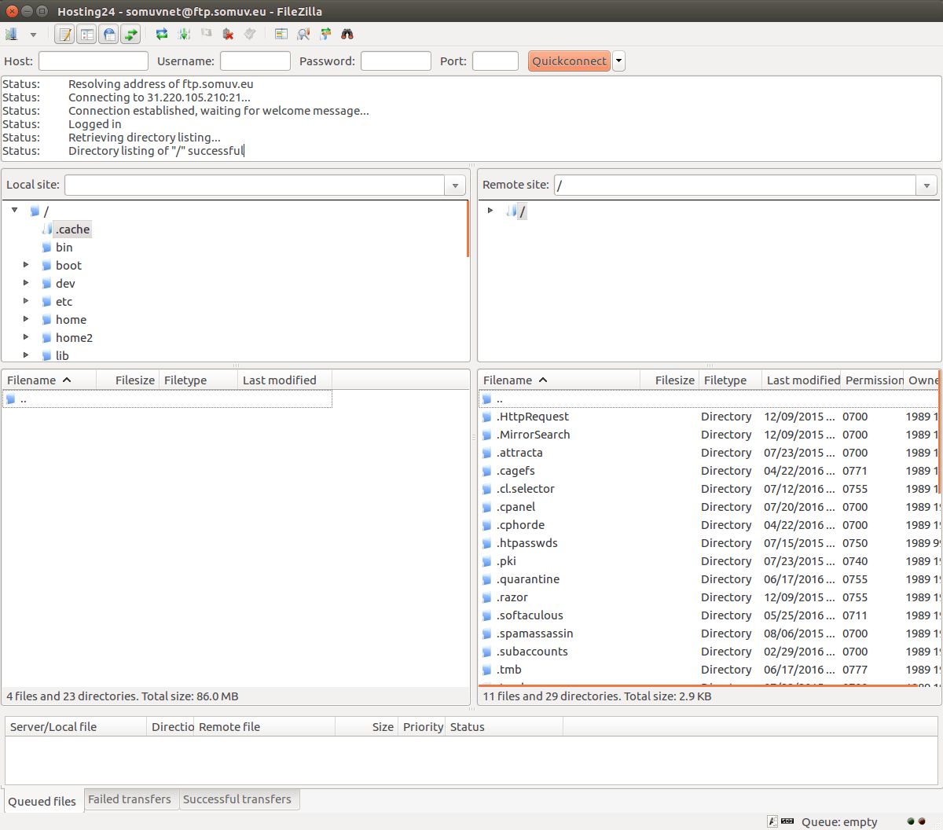Select the .htpasswds directory row
The width and height of the screenshot is (943, 830).
pos(709,543)
